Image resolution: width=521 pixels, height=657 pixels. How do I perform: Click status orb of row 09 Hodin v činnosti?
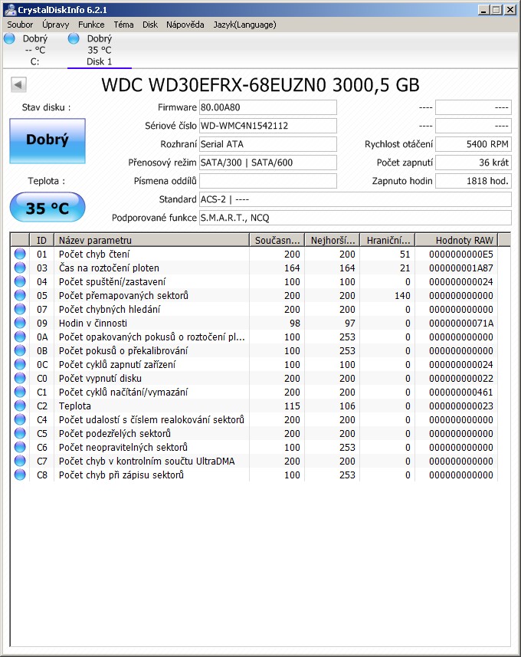[x=20, y=323]
